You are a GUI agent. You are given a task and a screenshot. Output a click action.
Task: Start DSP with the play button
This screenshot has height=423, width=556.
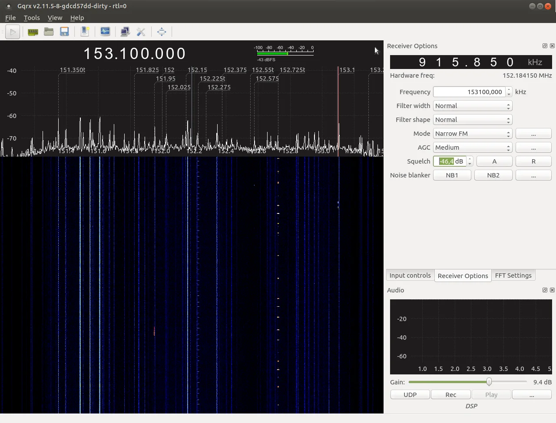[13, 32]
